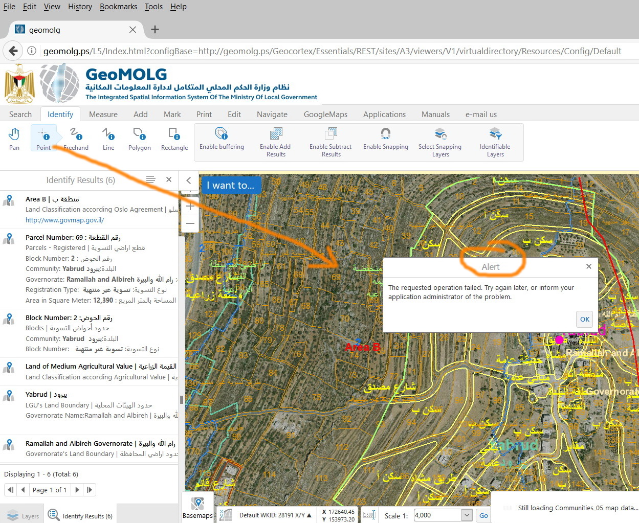Click the Go scale button
The height and width of the screenshot is (523, 639).
483,515
